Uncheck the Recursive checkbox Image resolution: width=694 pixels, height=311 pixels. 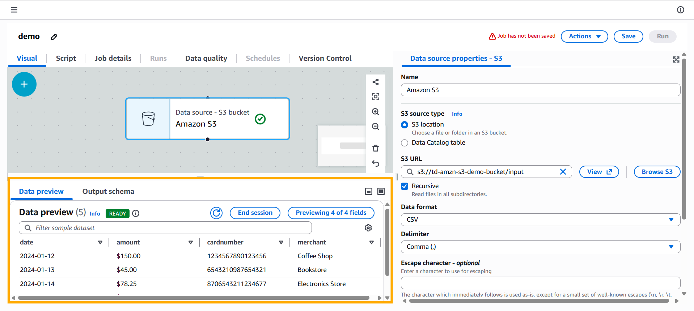(405, 186)
